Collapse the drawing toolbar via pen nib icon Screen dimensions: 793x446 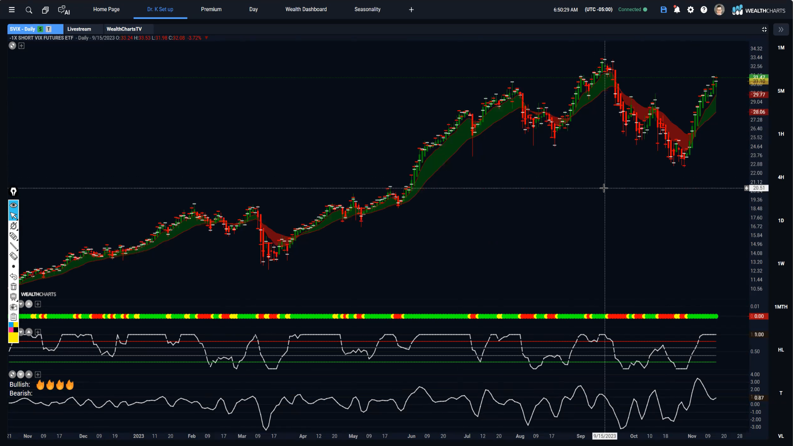pos(13,192)
